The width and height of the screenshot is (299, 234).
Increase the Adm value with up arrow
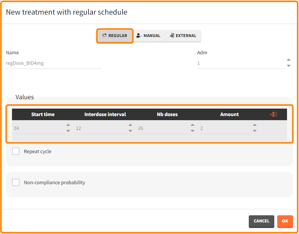pos(289,60)
